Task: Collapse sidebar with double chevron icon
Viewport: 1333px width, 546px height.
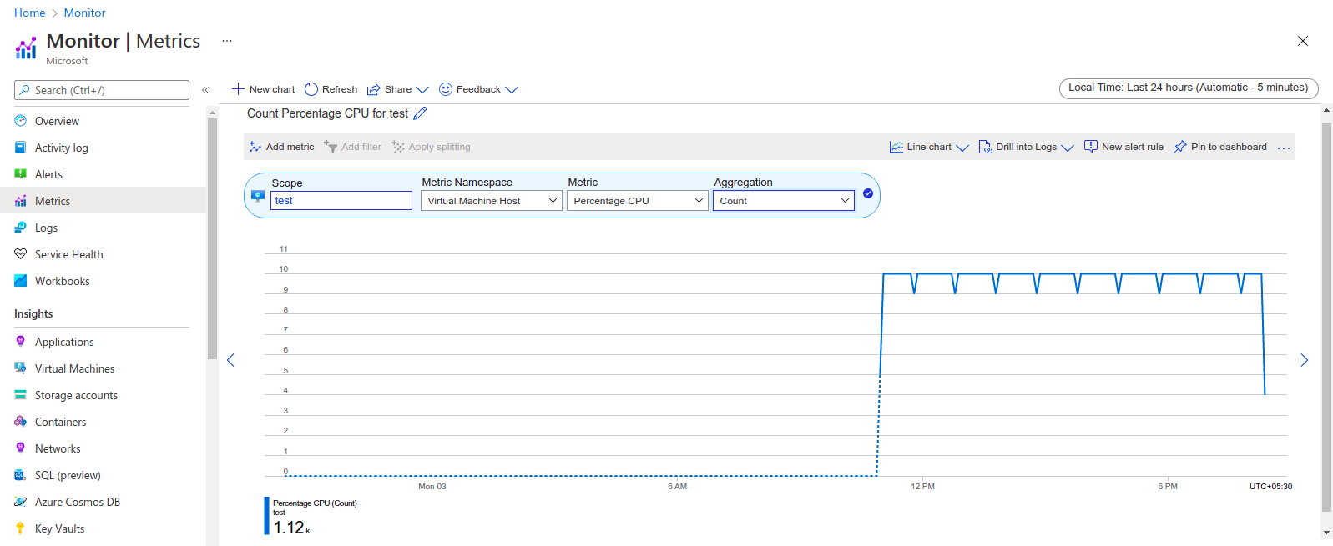Action: point(205,90)
